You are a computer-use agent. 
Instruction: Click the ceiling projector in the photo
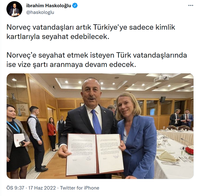click(x=161, y=78)
